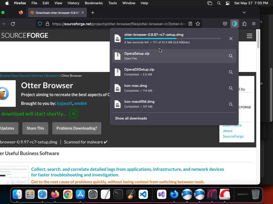The image size is (273, 204).
Task: Open the Browsers breadcrumb link
Action: 53,76
